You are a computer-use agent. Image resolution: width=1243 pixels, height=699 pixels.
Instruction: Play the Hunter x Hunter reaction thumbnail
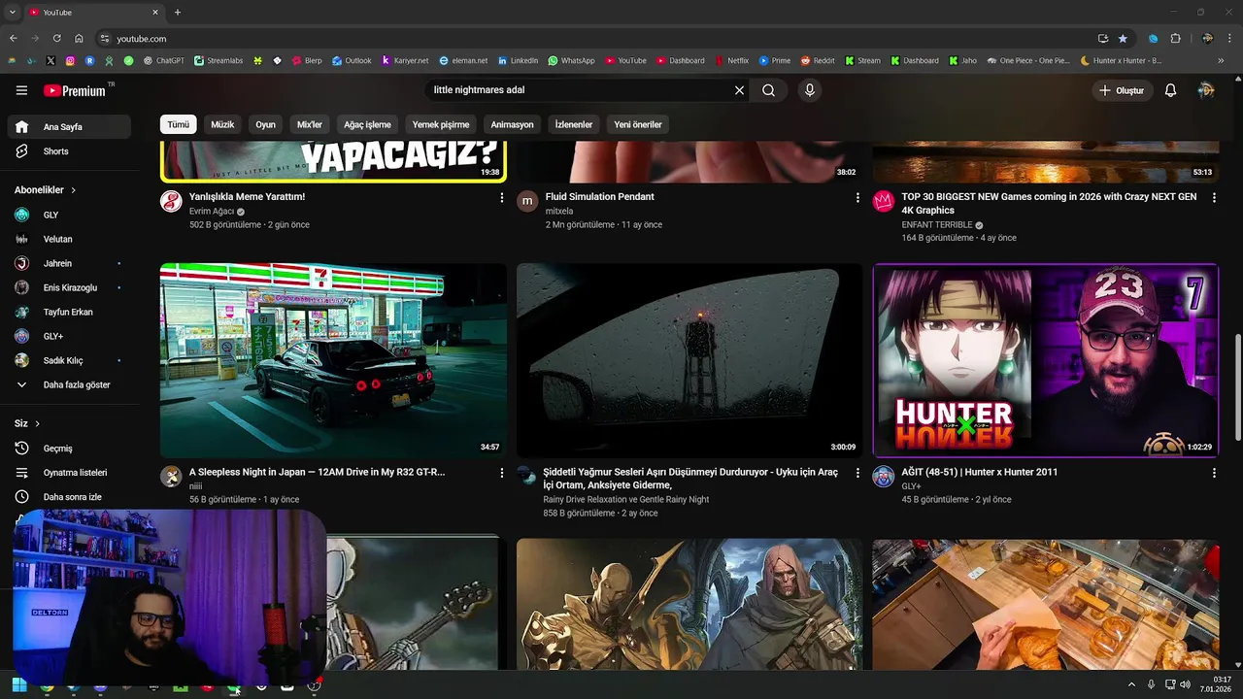click(1046, 360)
